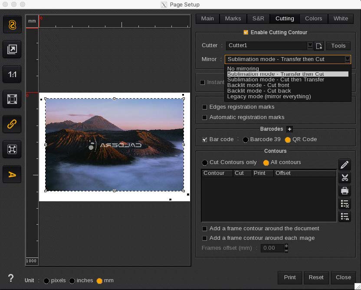Check Add a frame contour around the document
The image size is (361, 290).
pos(205,229)
